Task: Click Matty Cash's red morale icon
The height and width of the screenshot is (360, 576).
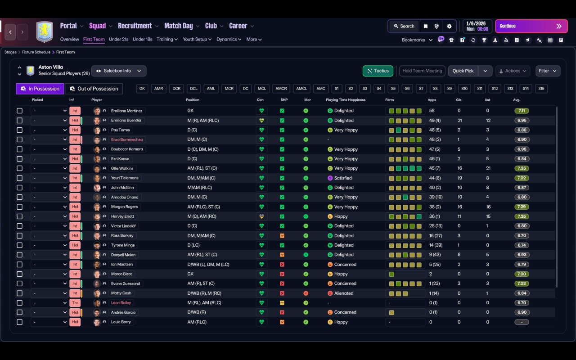Action: (306, 293)
